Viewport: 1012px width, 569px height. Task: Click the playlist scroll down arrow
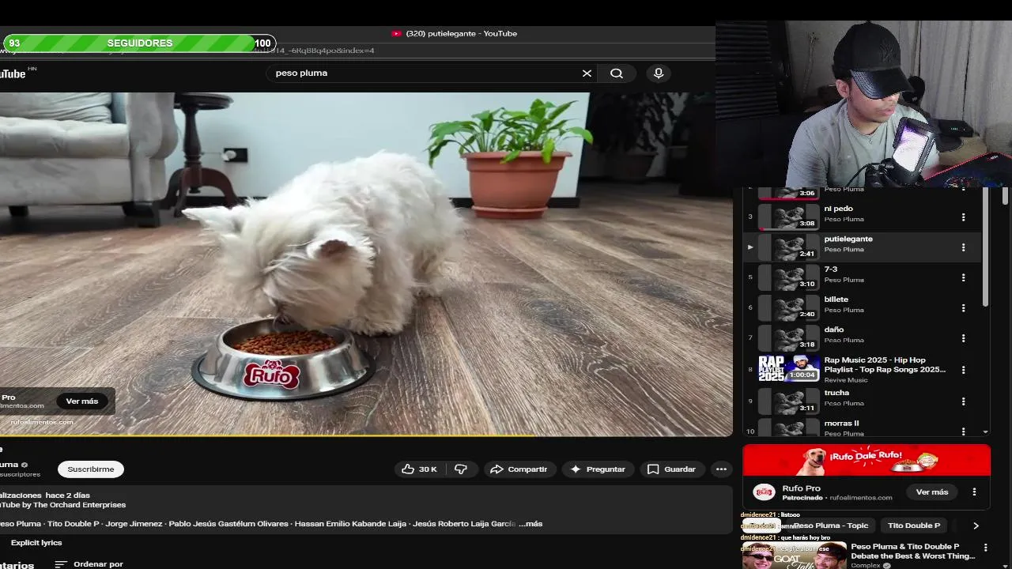click(985, 432)
